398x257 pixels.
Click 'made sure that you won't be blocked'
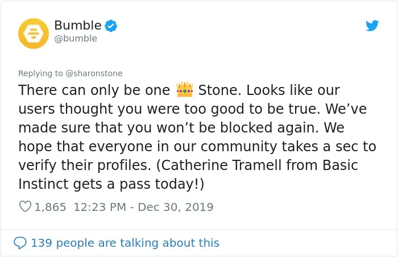pos(145,127)
